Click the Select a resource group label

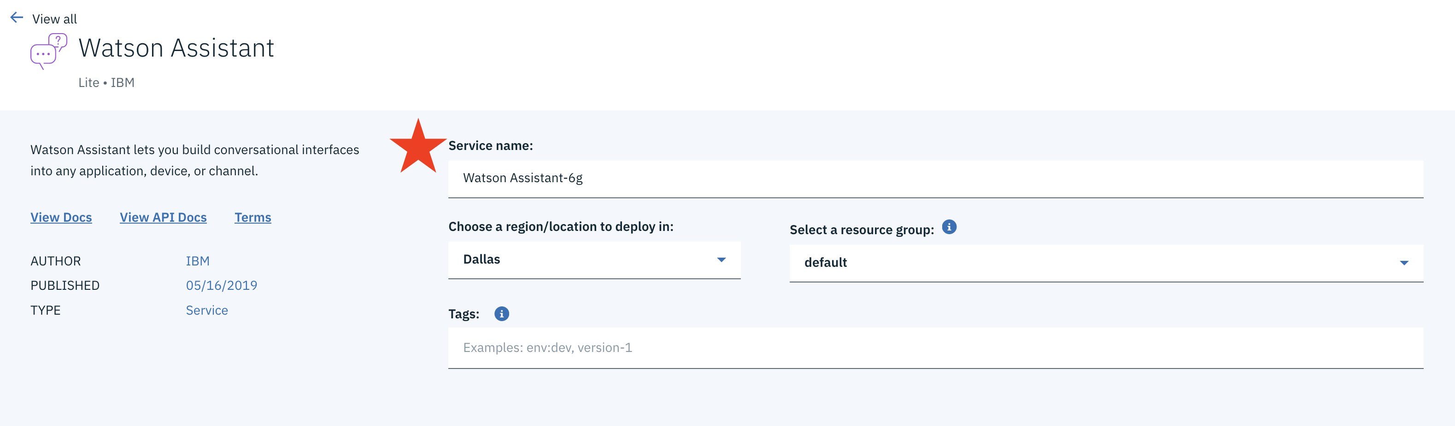[862, 230]
